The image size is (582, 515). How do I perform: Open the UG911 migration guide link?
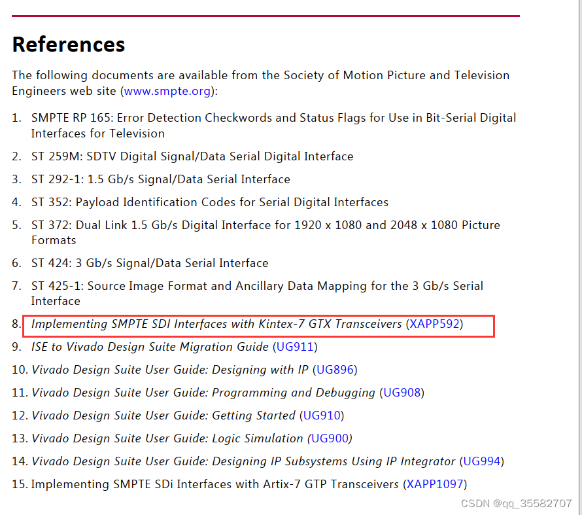(295, 347)
